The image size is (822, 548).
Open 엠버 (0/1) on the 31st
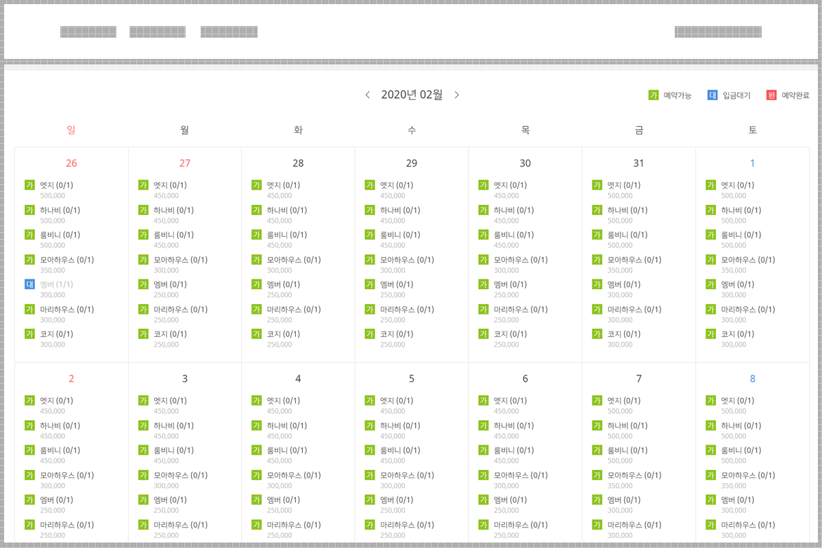click(623, 284)
